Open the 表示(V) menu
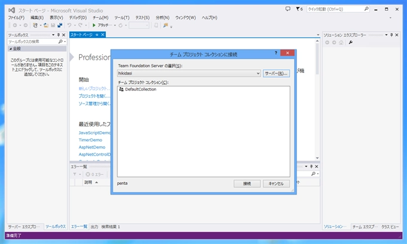 click(56, 17)
